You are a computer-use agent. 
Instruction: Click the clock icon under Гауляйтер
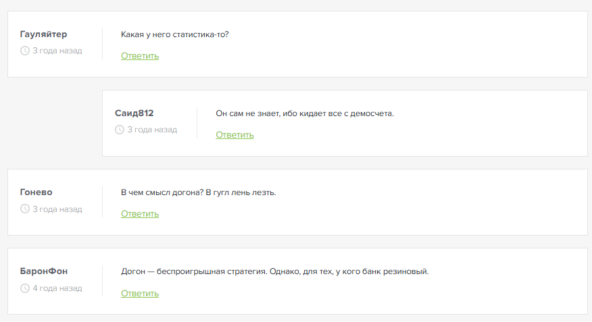[25, 51]
